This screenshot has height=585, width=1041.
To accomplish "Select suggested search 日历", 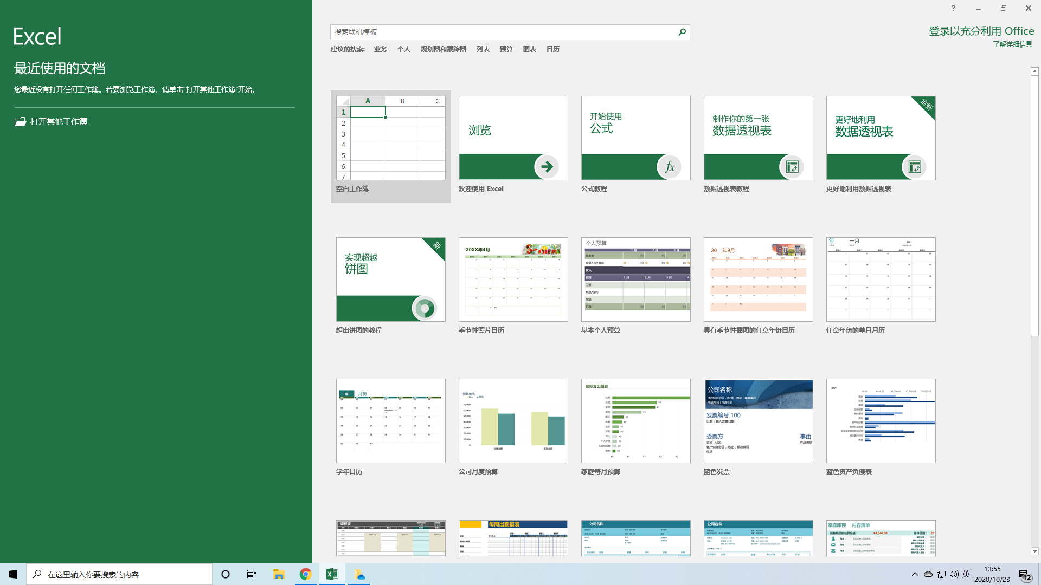I will click(553, 49).
